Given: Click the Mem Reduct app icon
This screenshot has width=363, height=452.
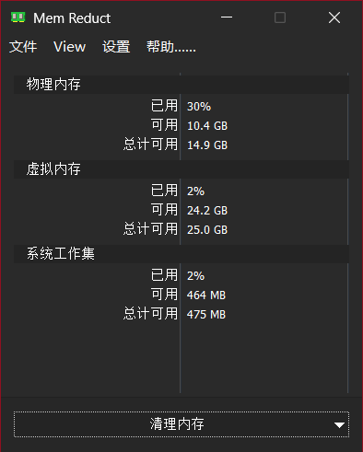Looking at the screenshot, I should point(18,17).
